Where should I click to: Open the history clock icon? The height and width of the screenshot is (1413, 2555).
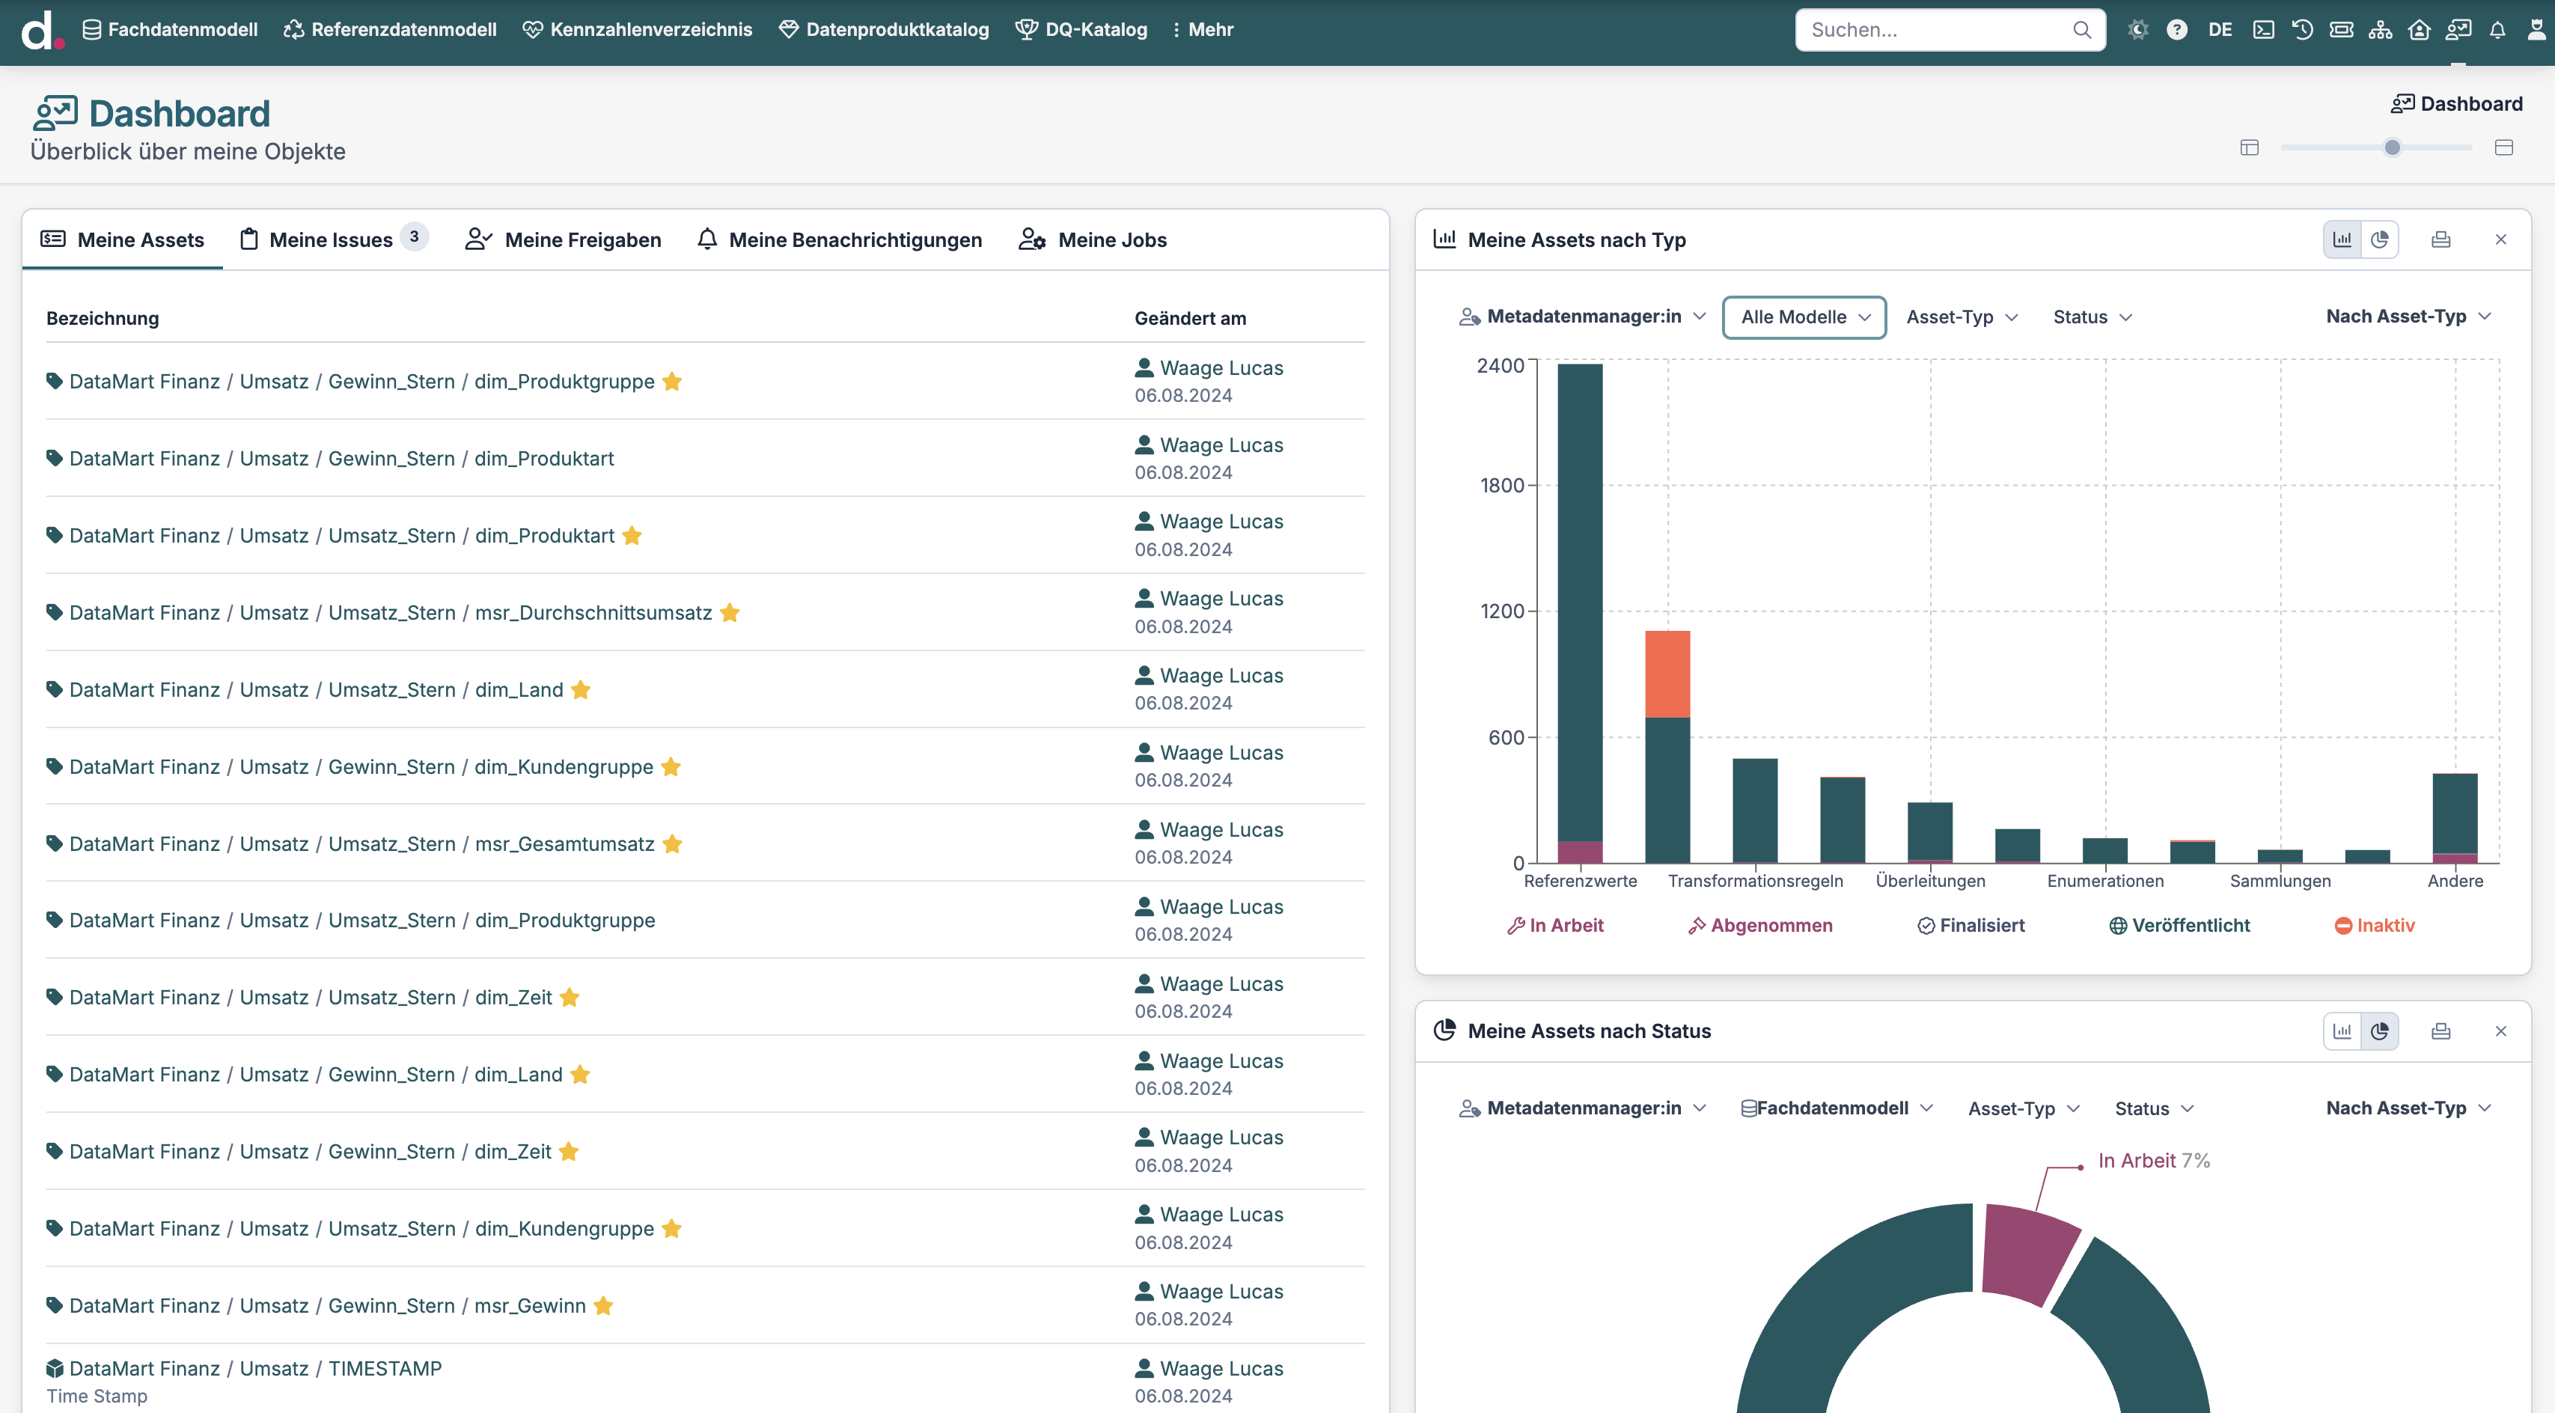(2302, 30)
